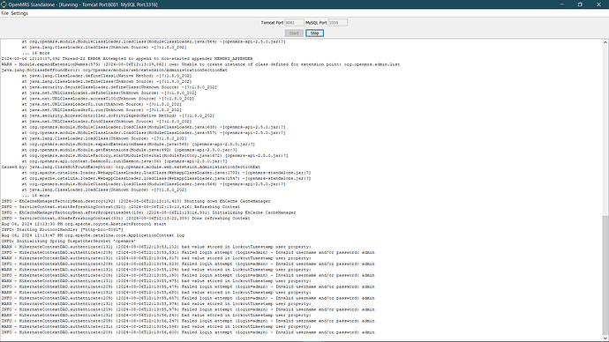Focus the MySQL Port input field
This screenshot has width=609, height=342.
click(337, 23)
